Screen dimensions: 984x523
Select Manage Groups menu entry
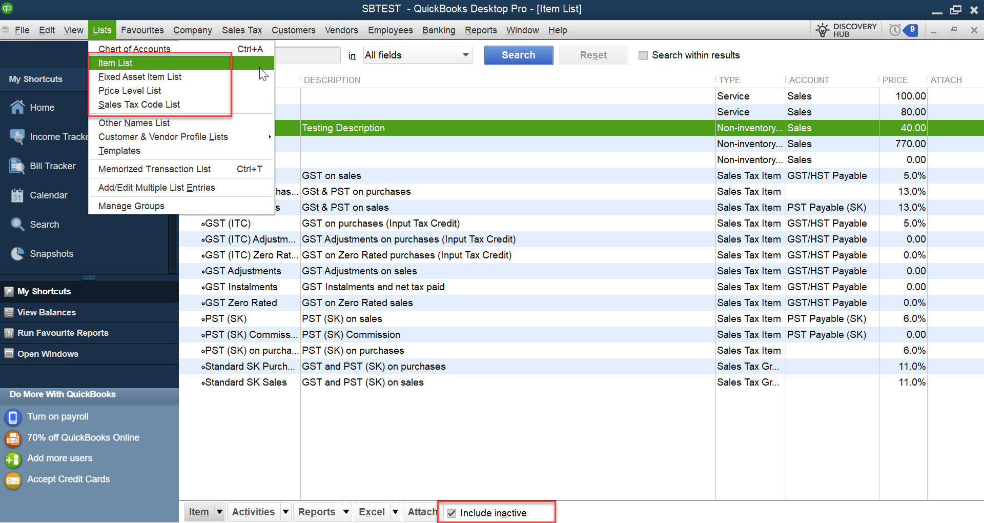click(x=181, y=206)
